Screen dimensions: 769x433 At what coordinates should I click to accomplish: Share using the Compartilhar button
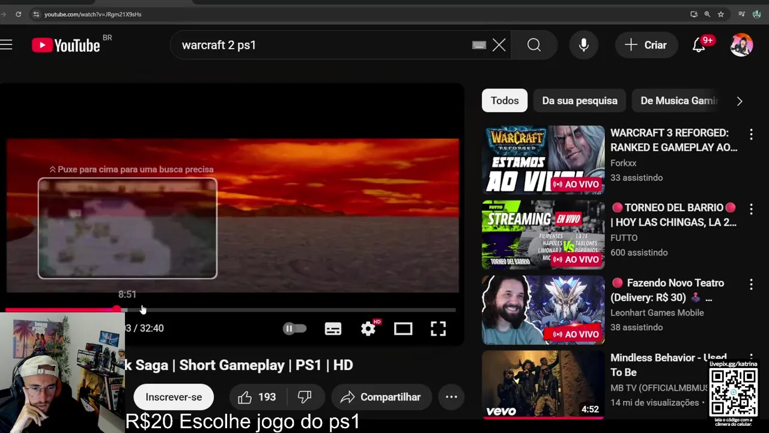click(x=381, y=397)
